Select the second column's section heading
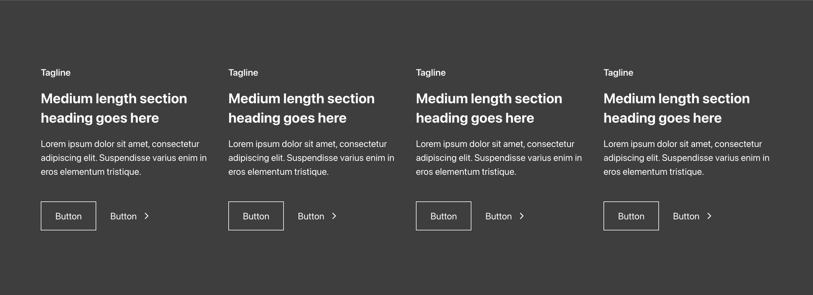813x295 pixels. [x=301, y=108]
